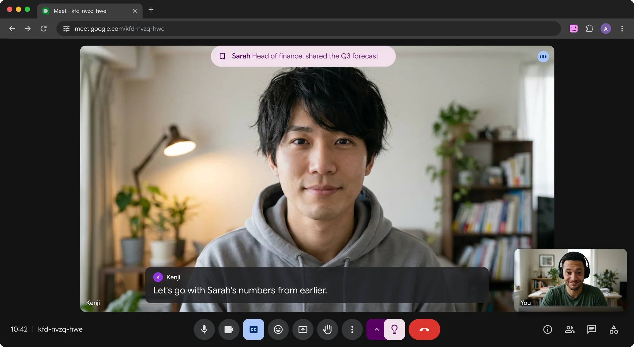Show the people participants panel

tap(569, 329)
